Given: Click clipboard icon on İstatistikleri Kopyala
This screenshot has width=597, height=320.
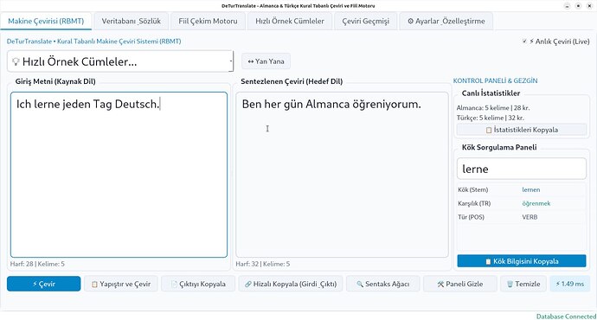Looking at the screenshot, I should click(x=489, y=130).
